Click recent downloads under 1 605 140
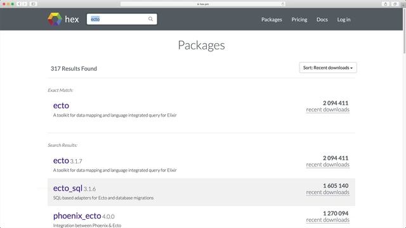The height and width of the screenshot is (228, 406). pos(327,193)
